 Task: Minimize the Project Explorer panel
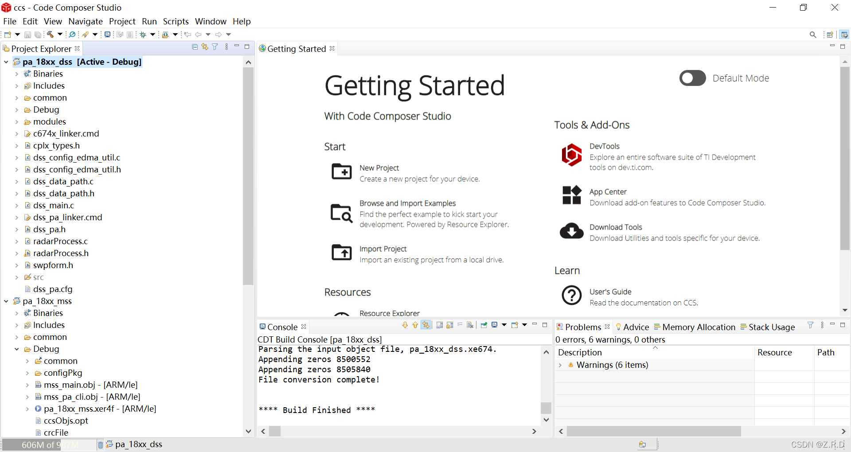pyautogui.click(x=237, y=46)
